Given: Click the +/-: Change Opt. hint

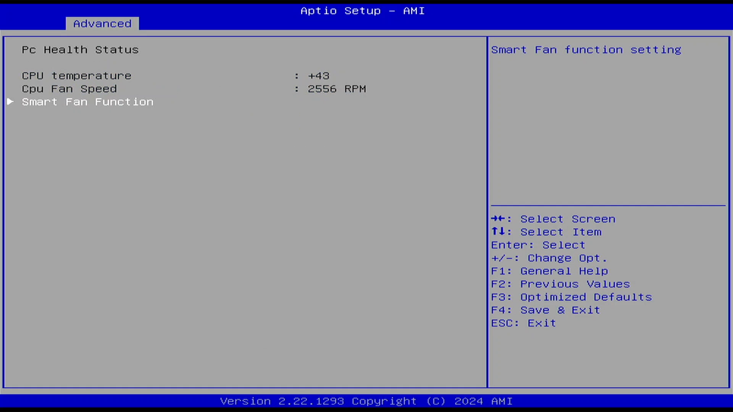Looking at the screenshot, I should (549, 258).
